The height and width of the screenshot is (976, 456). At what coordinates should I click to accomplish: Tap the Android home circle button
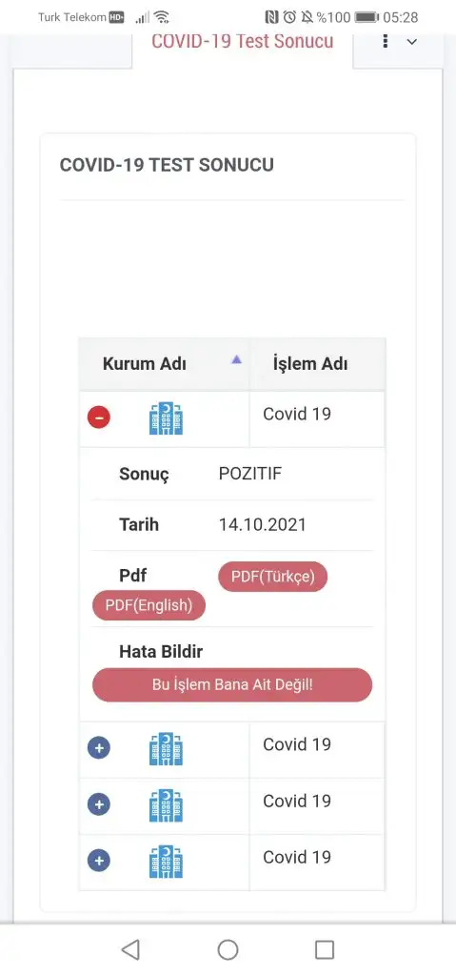(228, 950)
